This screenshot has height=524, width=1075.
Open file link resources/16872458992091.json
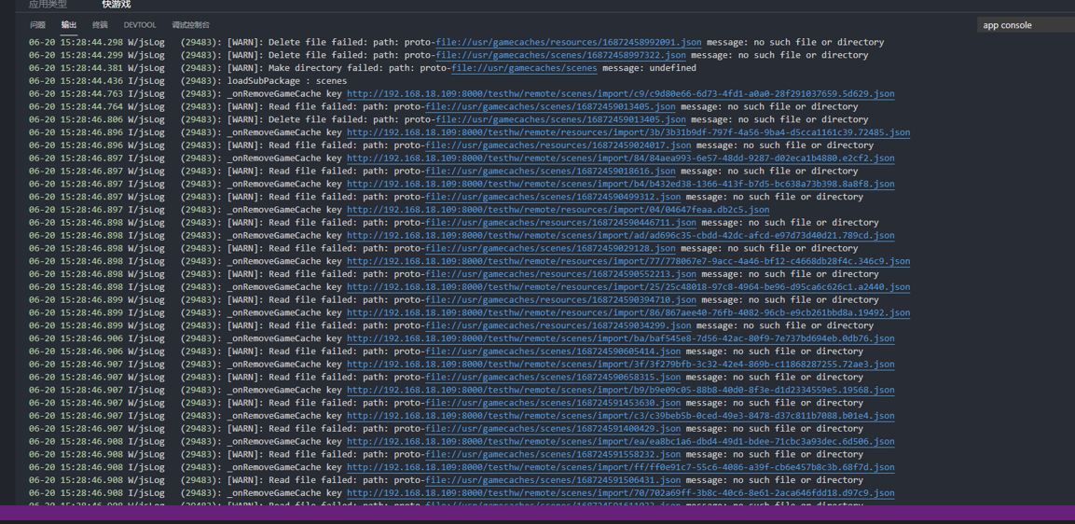tap(569, 42)
